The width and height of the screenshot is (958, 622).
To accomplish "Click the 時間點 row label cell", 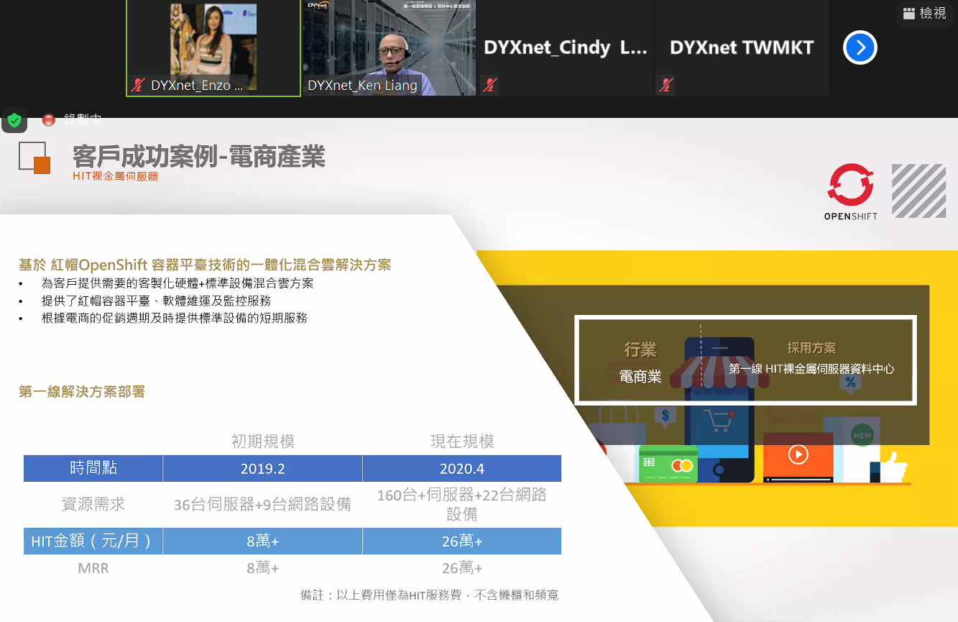I will [x=93, y=468].
